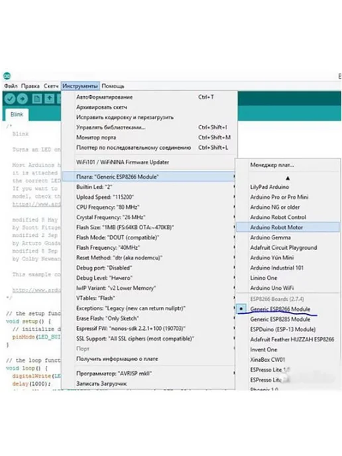The width and height of the screenshot is (342, 456).
Task: Select Arduino Robot Control board
Action: [x=288, y=217]
